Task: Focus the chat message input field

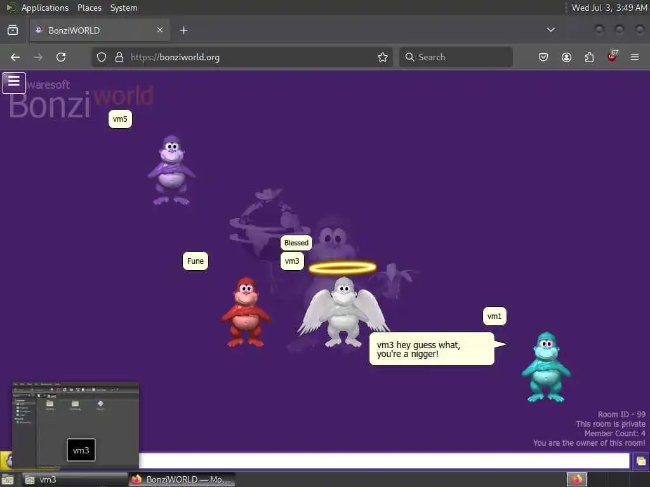Action: [x=384, y=460]
